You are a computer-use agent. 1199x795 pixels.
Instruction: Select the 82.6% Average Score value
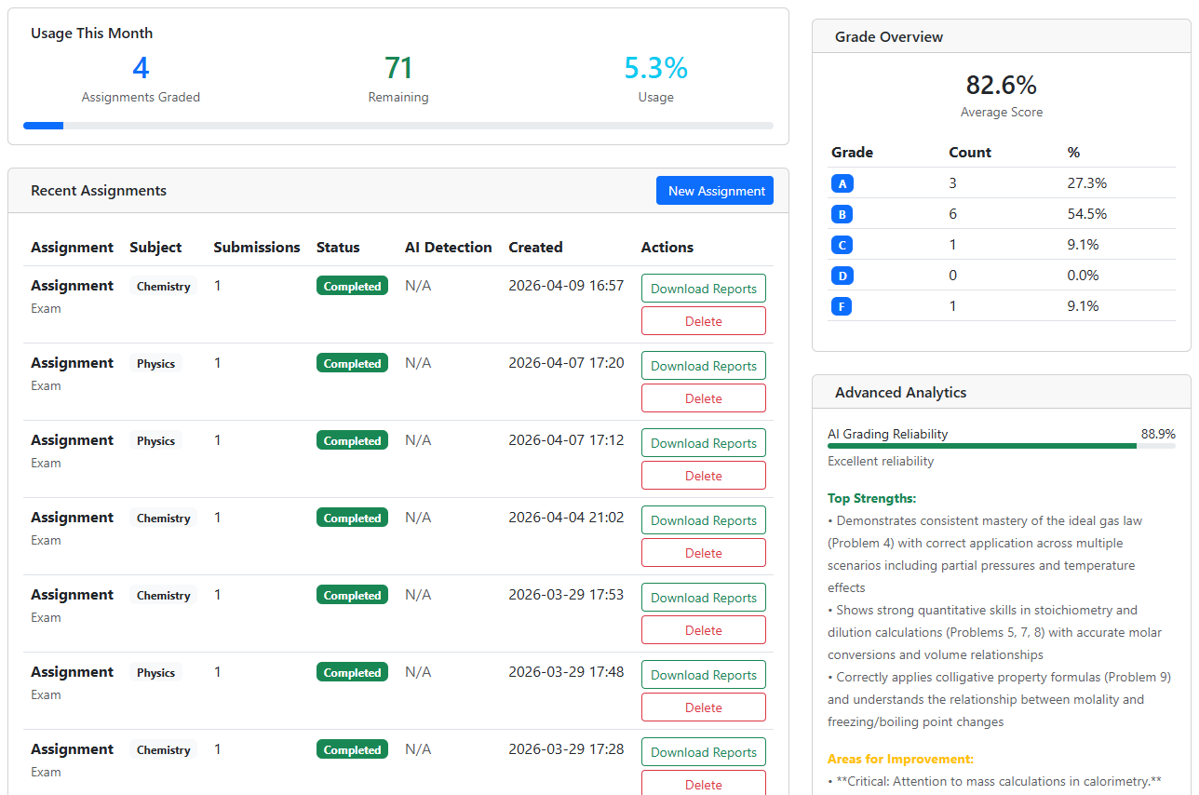tap(1001, 85)
